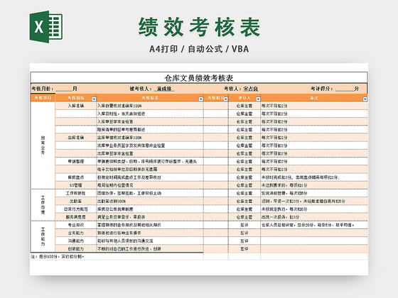Select the merged 工作能力 category cell
This screenshot has width=398, height=298.
coord(43,237)
